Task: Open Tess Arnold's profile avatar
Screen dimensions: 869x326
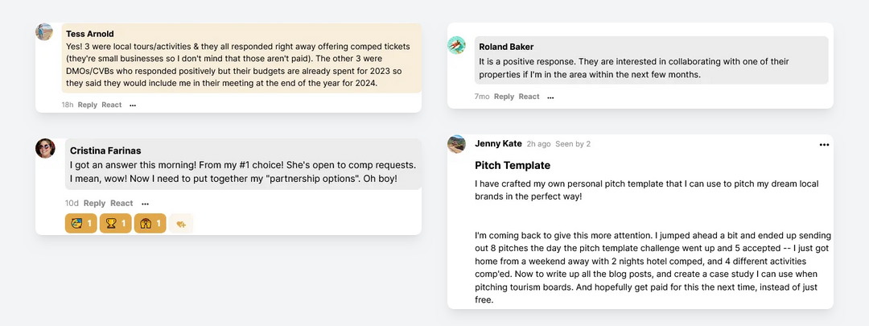Action: [x=44, y=32]
